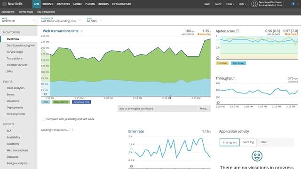Switch to the INSIGHTS tab
The image size is (301, 169).
[103, 4]
